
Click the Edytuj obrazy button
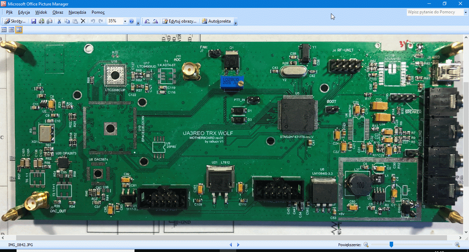point(180,21)
